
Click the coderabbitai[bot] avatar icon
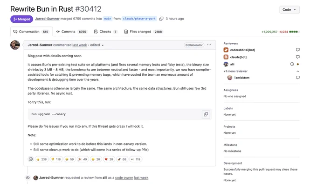point(226,50)
